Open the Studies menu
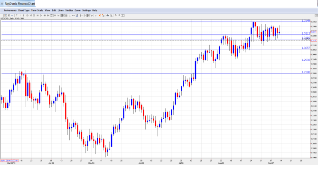 click(x=69, y=10)
